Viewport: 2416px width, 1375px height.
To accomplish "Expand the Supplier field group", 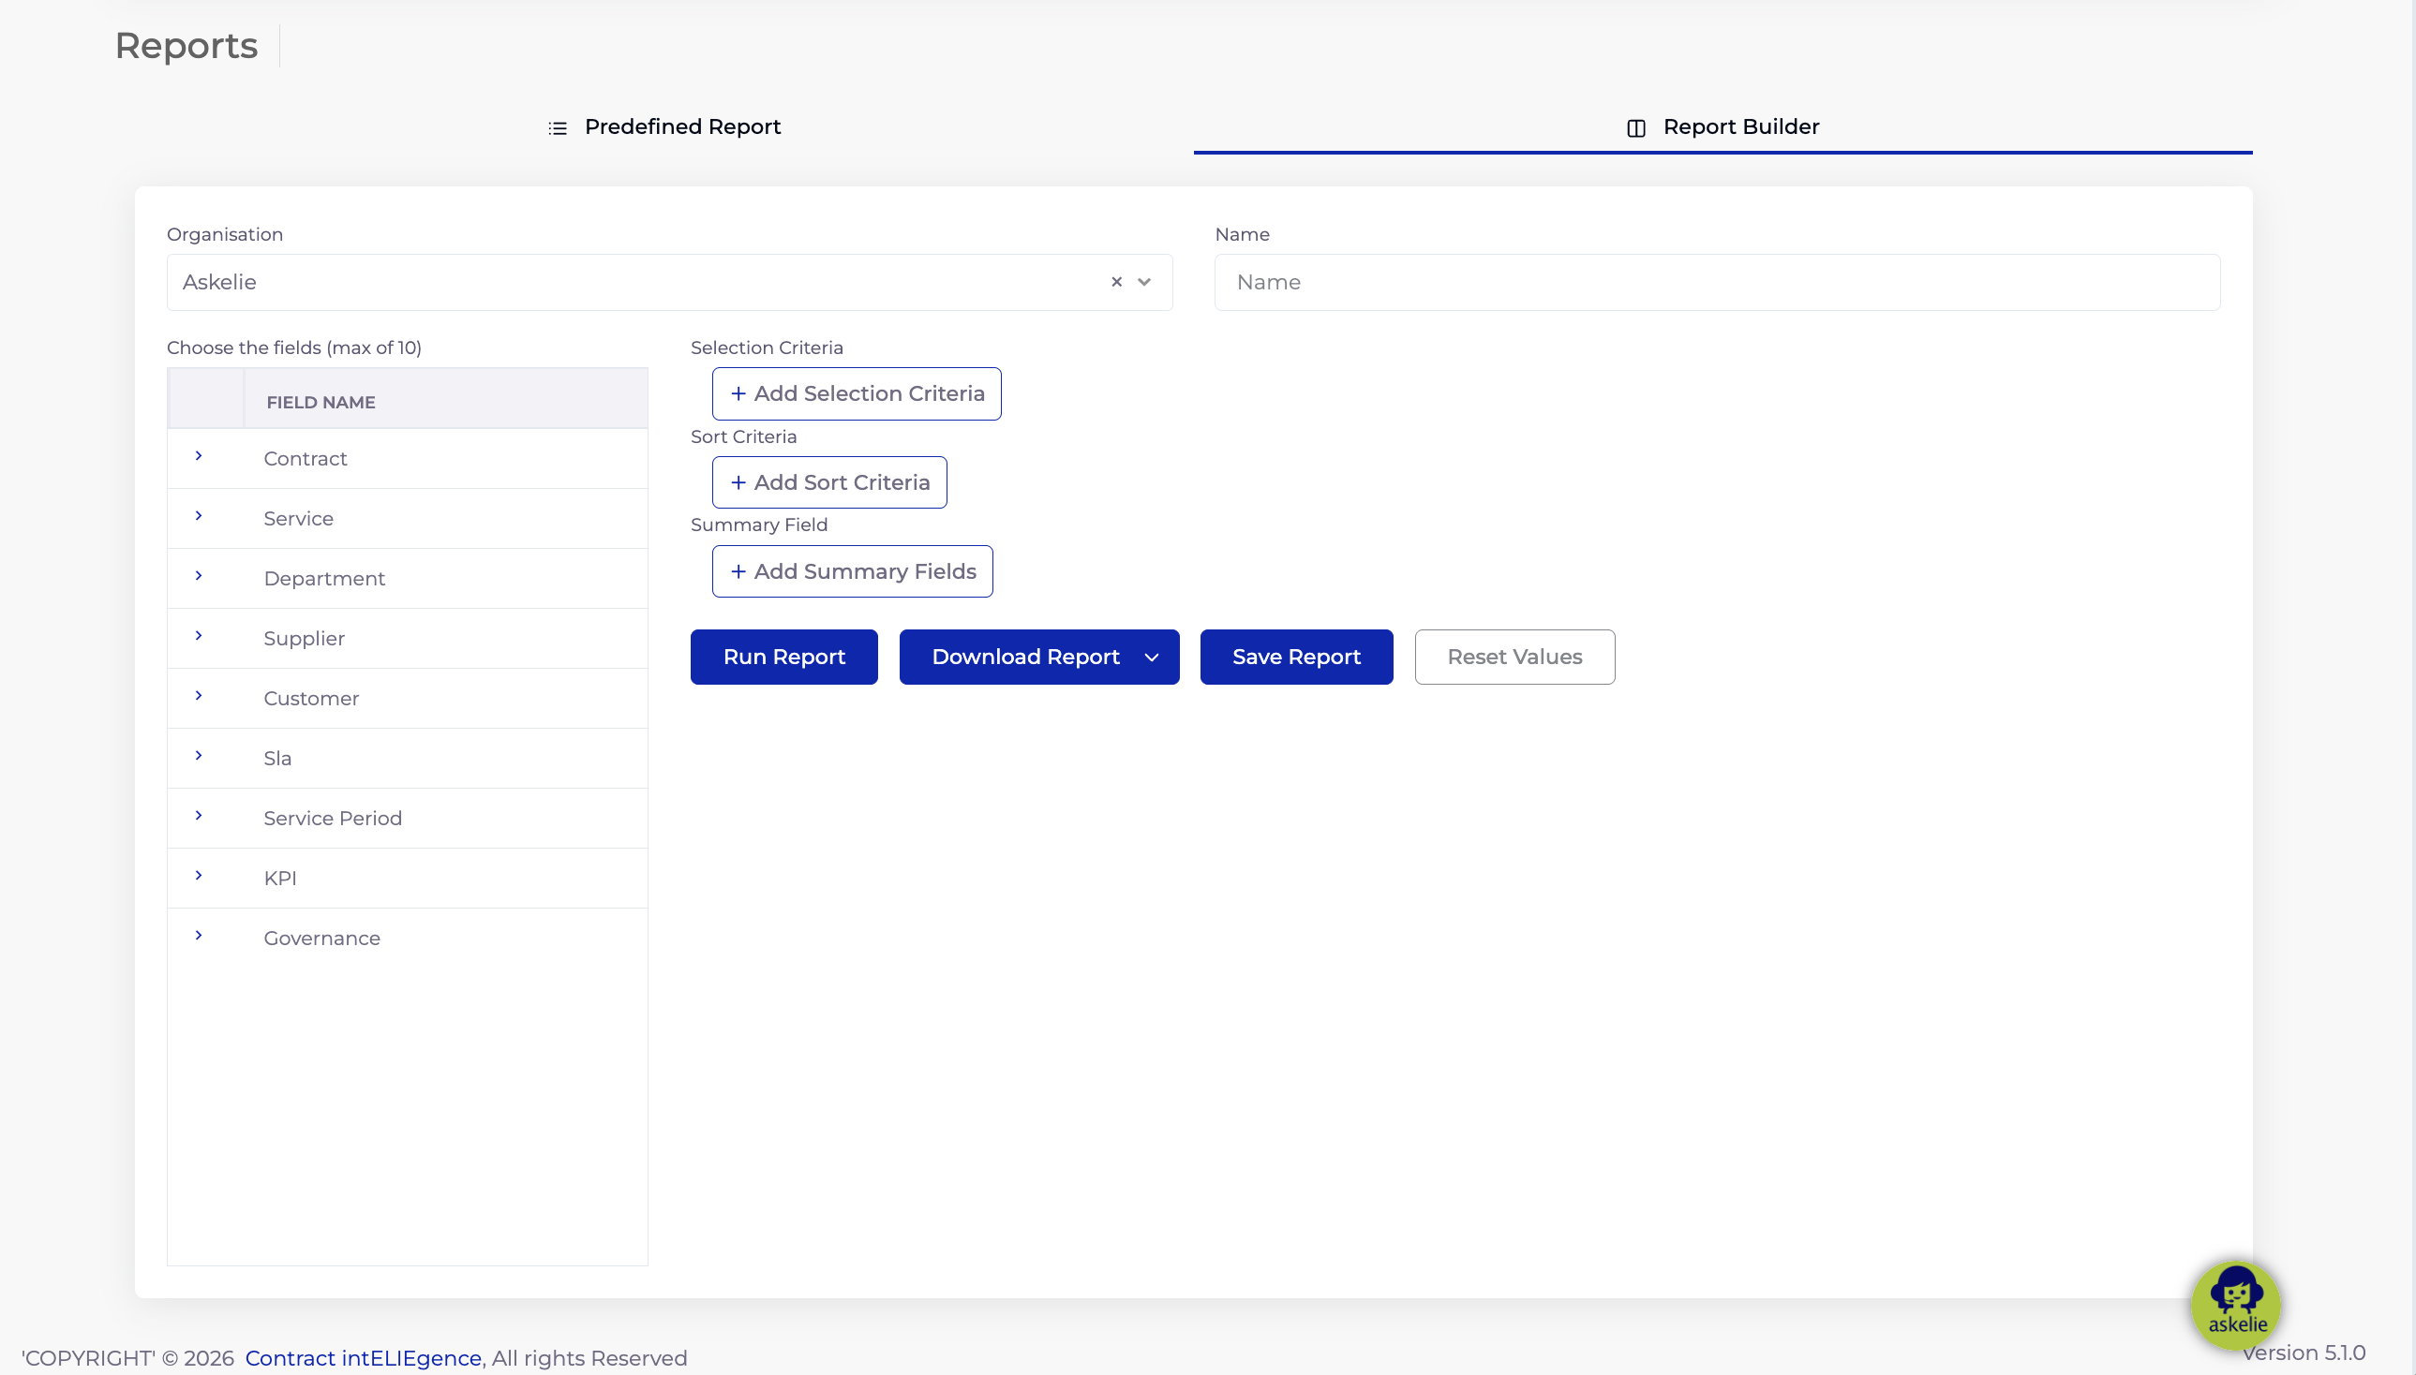I will coord(199,636).
